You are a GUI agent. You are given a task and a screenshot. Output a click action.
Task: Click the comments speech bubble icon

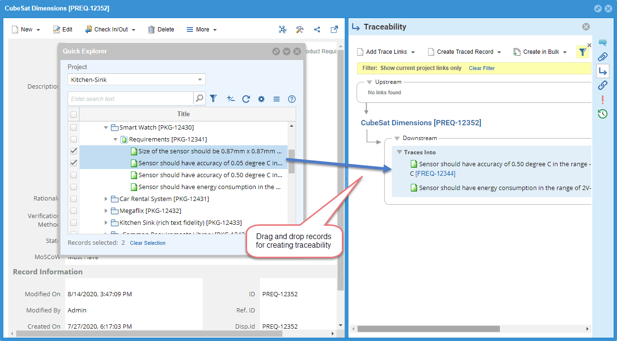pos(603,43)
